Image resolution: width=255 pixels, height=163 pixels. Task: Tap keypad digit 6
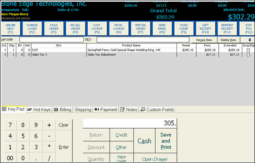[36, 136]
